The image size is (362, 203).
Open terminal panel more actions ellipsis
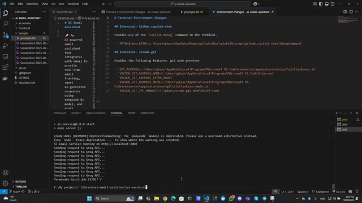(x=345, y=113)
